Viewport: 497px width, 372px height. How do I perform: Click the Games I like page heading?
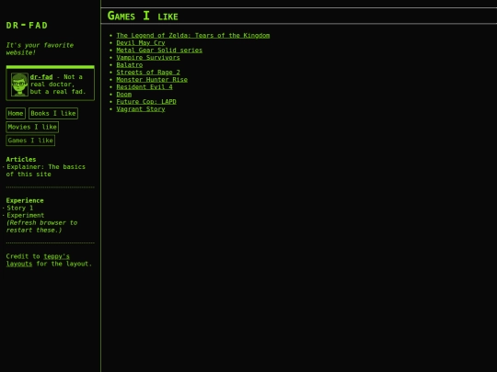point(143,16)
